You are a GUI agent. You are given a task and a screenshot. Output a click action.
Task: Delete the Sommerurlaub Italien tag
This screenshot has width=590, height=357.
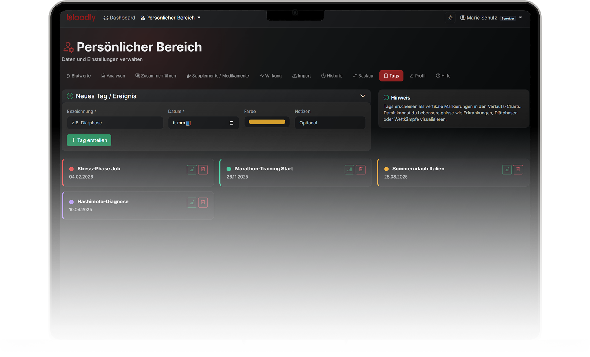tap(518, 170)
